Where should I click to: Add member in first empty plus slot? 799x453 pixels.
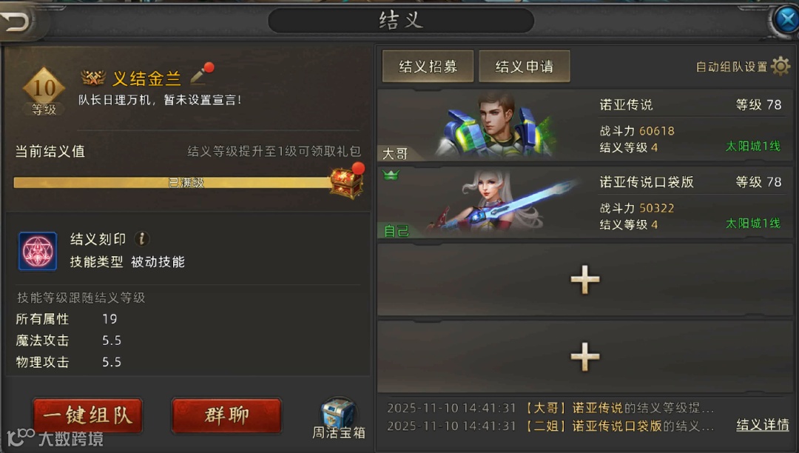(585, 279)
